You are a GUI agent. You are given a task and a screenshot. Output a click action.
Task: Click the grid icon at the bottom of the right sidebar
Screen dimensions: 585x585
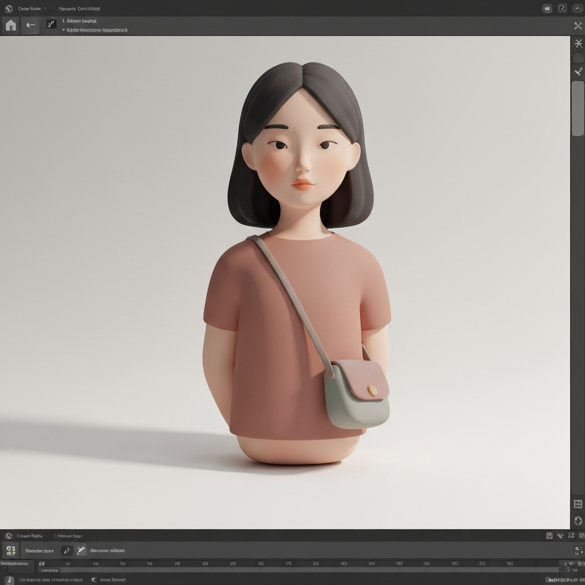point(578,504)
